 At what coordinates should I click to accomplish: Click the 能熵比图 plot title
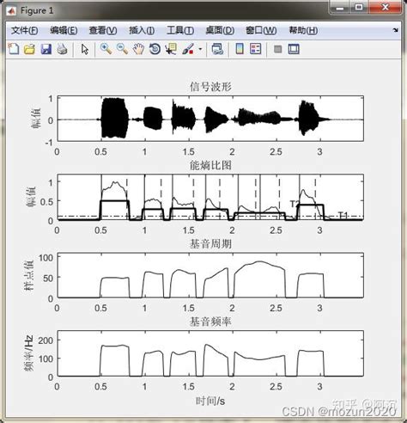[x=210, y=165]
